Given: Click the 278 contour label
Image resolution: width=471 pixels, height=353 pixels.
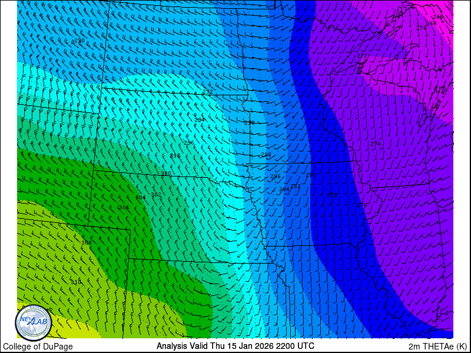Looking at the screenshot, I should pyautogui.click(x=332, y=195).
